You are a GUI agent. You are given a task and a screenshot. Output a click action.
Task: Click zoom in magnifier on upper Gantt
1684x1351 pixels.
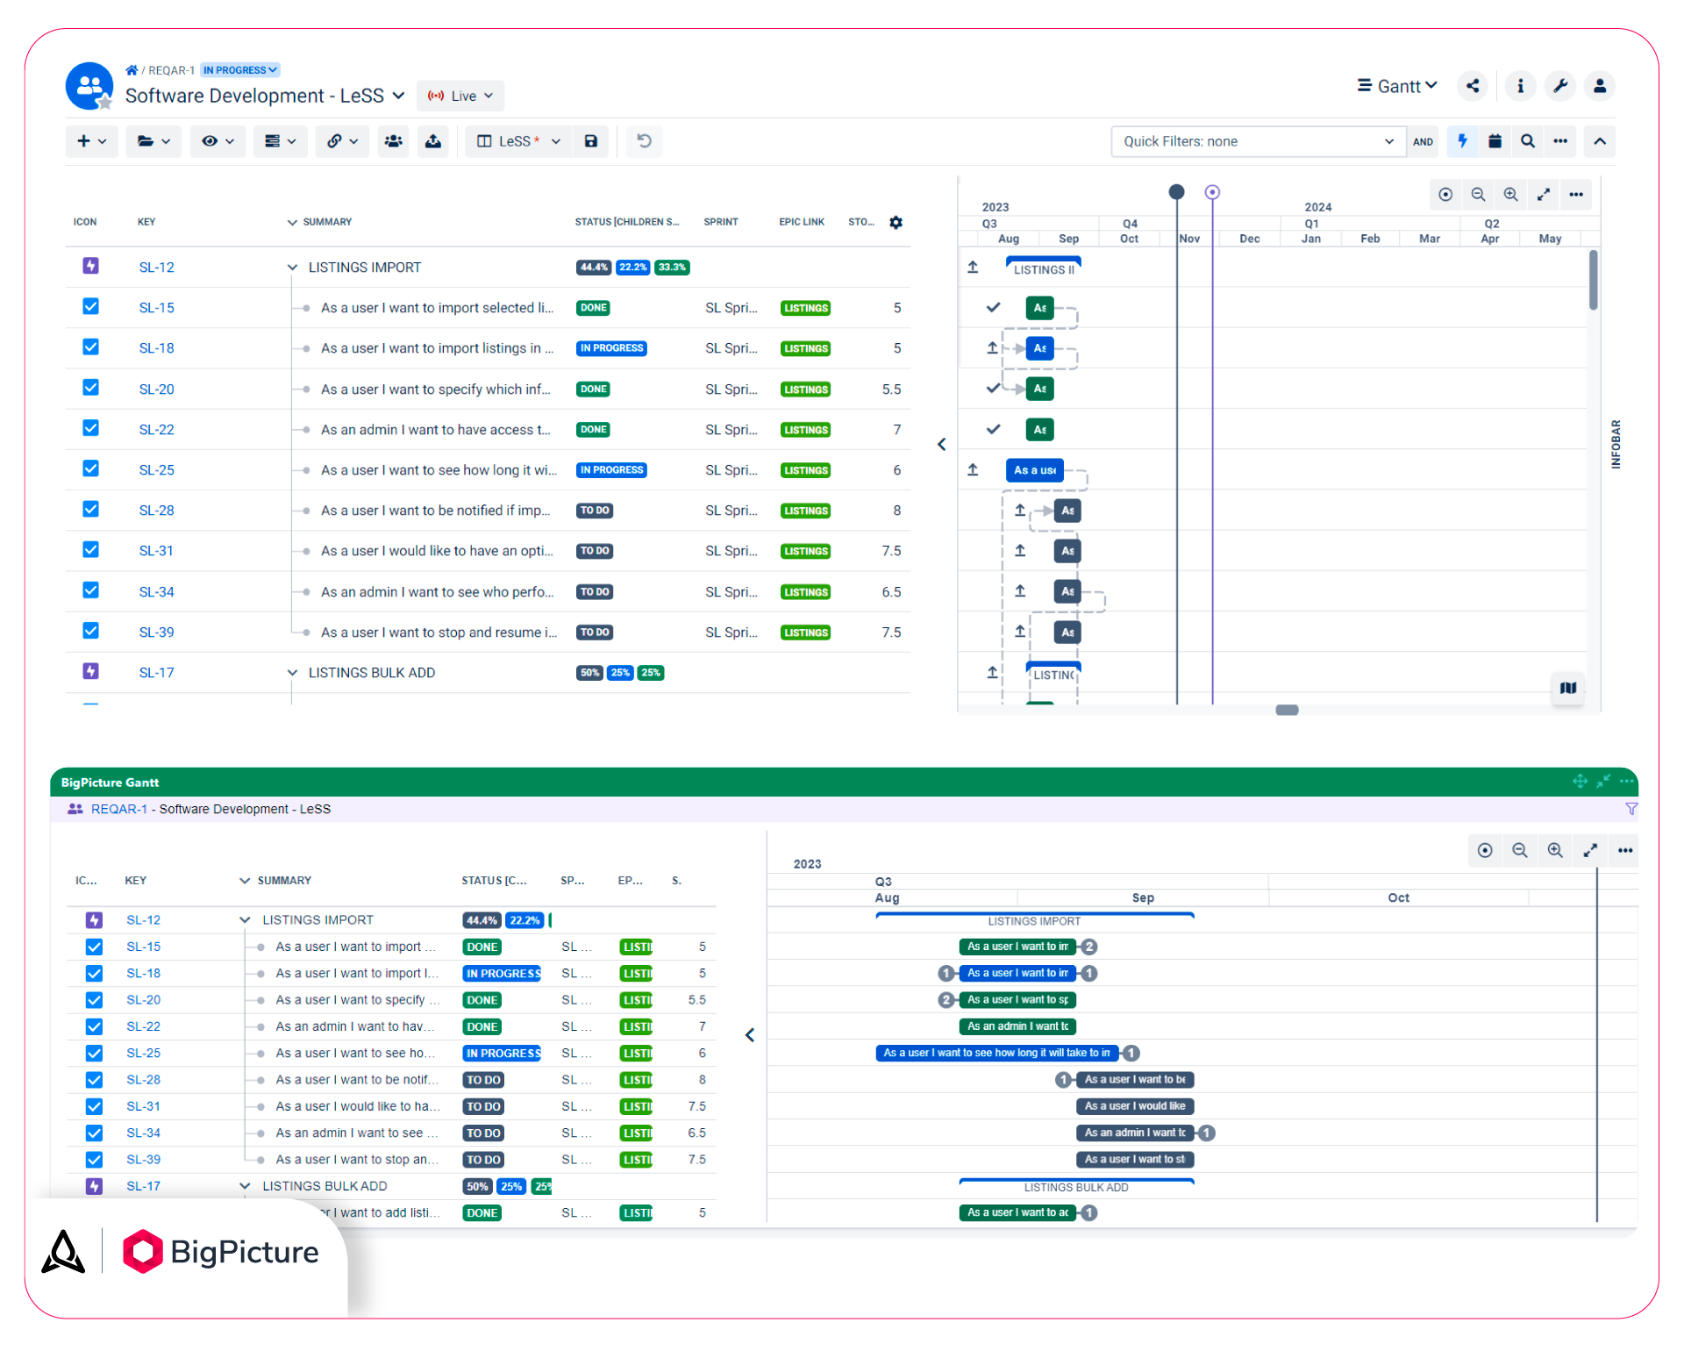(1510, 195)
